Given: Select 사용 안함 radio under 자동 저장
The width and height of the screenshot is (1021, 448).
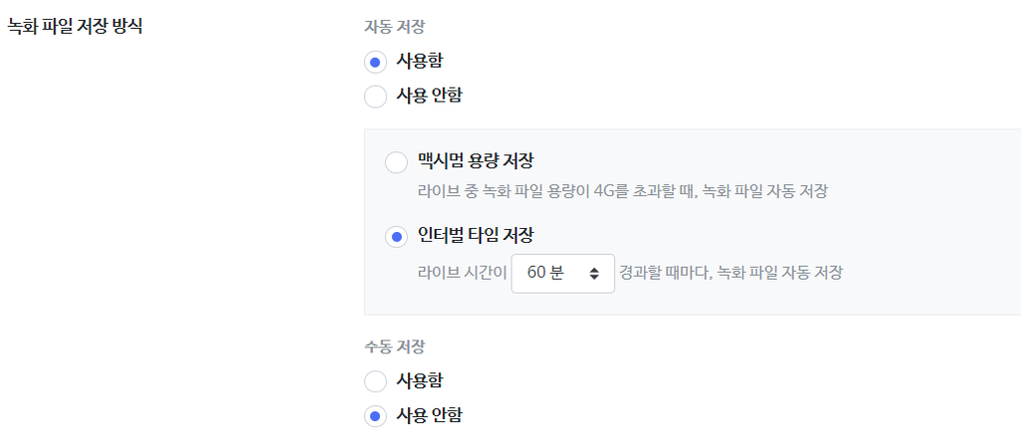Looking at the screenshot, I should 375,97.
